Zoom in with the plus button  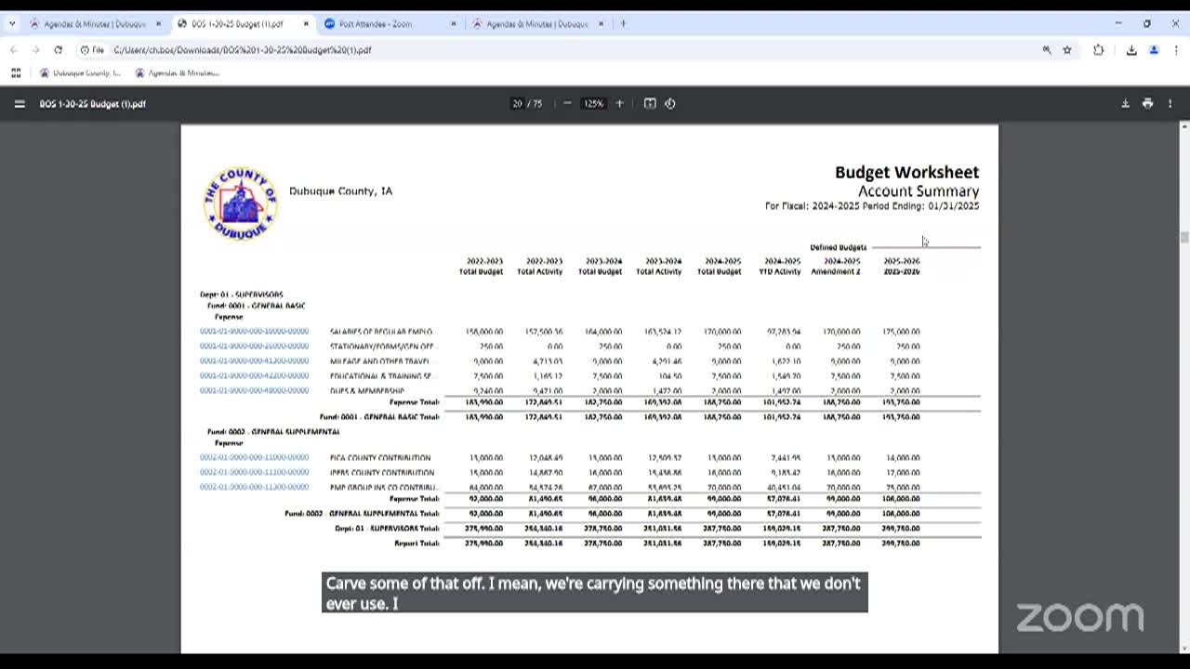tap(619, 103)
